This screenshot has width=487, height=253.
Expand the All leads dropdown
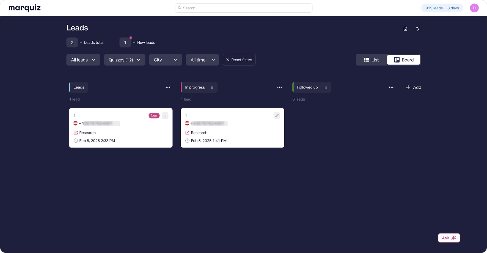(83, 60)
